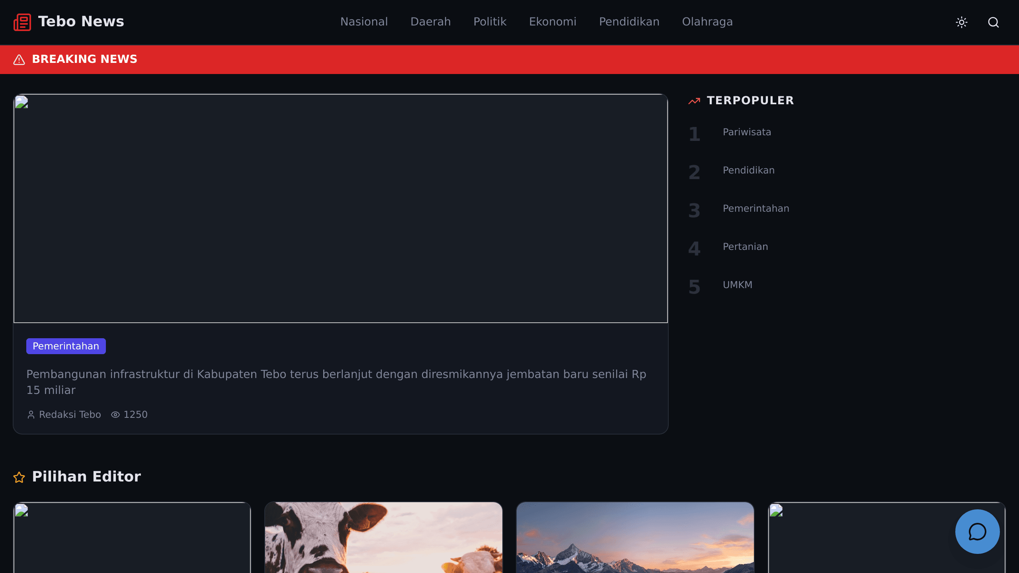Click the Tebo News newspaper logo icon
Image resolution: width=1019 pixels, height=573 pixels.
tap(22, 22)
